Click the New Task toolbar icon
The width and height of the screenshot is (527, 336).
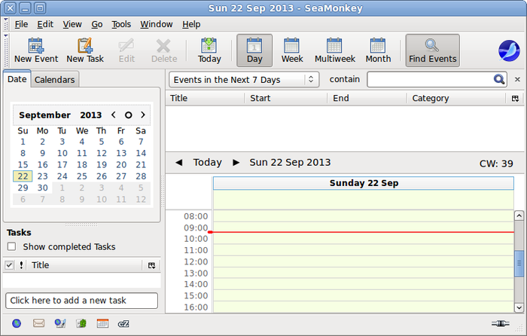tap(85, 50)
